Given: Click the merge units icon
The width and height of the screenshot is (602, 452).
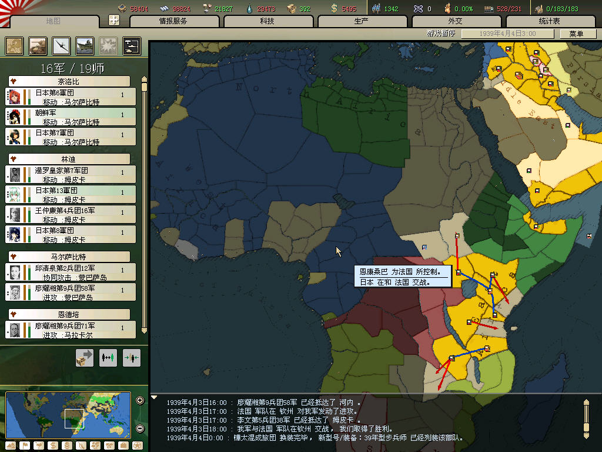Looking at the screenshot, I should click(131, 357).
